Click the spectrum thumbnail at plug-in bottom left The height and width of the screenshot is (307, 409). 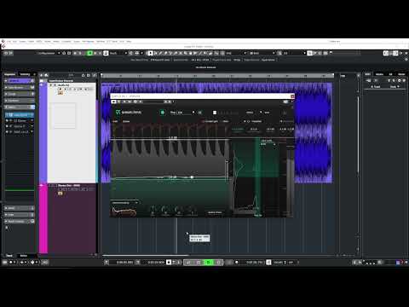(124, 211)
